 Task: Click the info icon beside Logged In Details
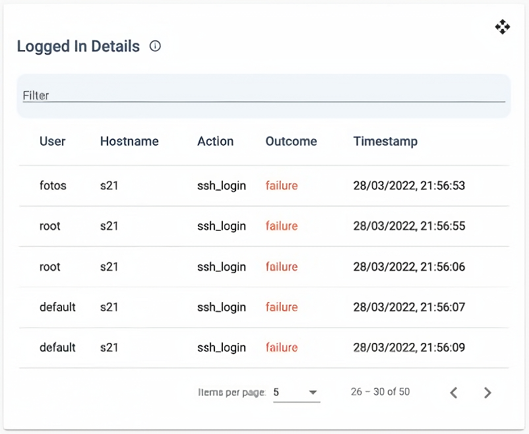(x=155, y=46)
